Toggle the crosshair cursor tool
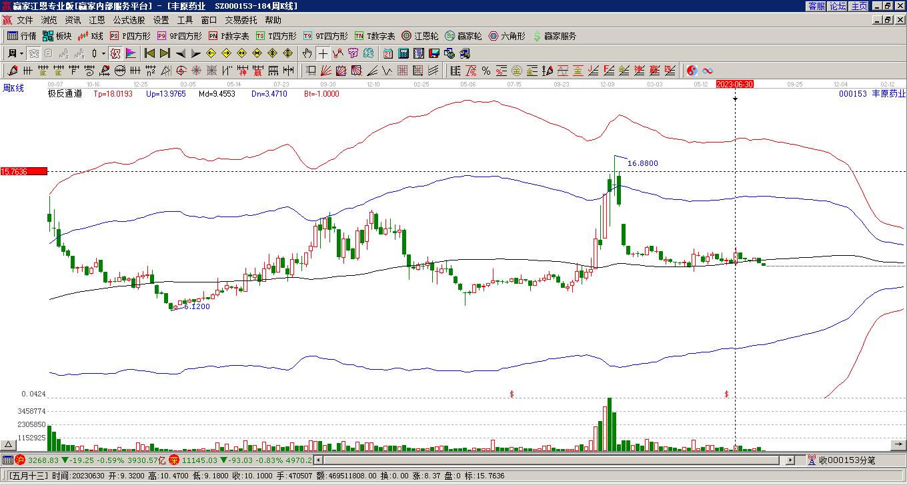 coord(323,53)
